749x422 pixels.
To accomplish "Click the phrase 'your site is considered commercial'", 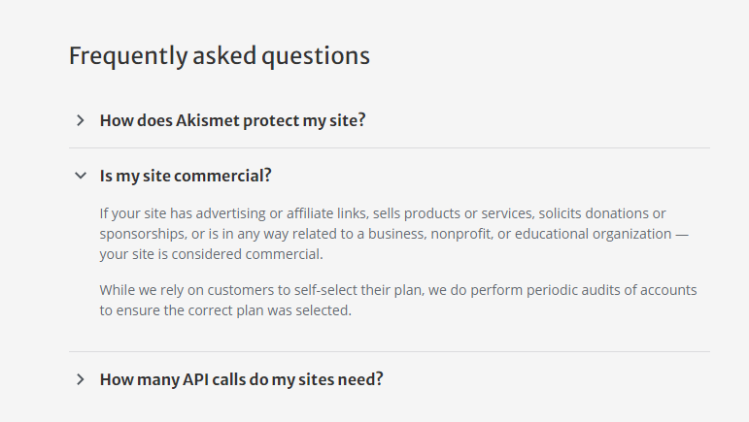I will [210, 254].
